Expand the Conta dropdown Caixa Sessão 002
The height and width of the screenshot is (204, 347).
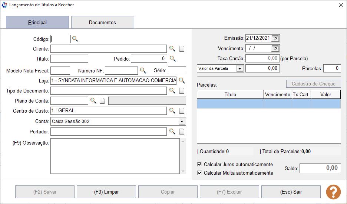pos(182,121)
